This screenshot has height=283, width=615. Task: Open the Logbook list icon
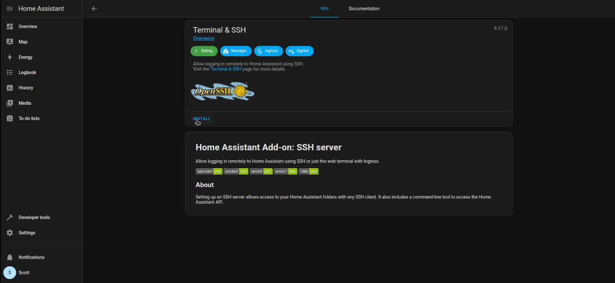tap(10, 73)
